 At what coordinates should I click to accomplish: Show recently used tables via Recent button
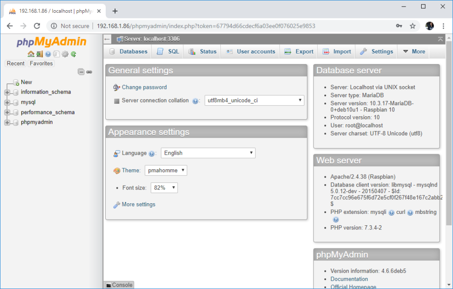pos(15,63)
